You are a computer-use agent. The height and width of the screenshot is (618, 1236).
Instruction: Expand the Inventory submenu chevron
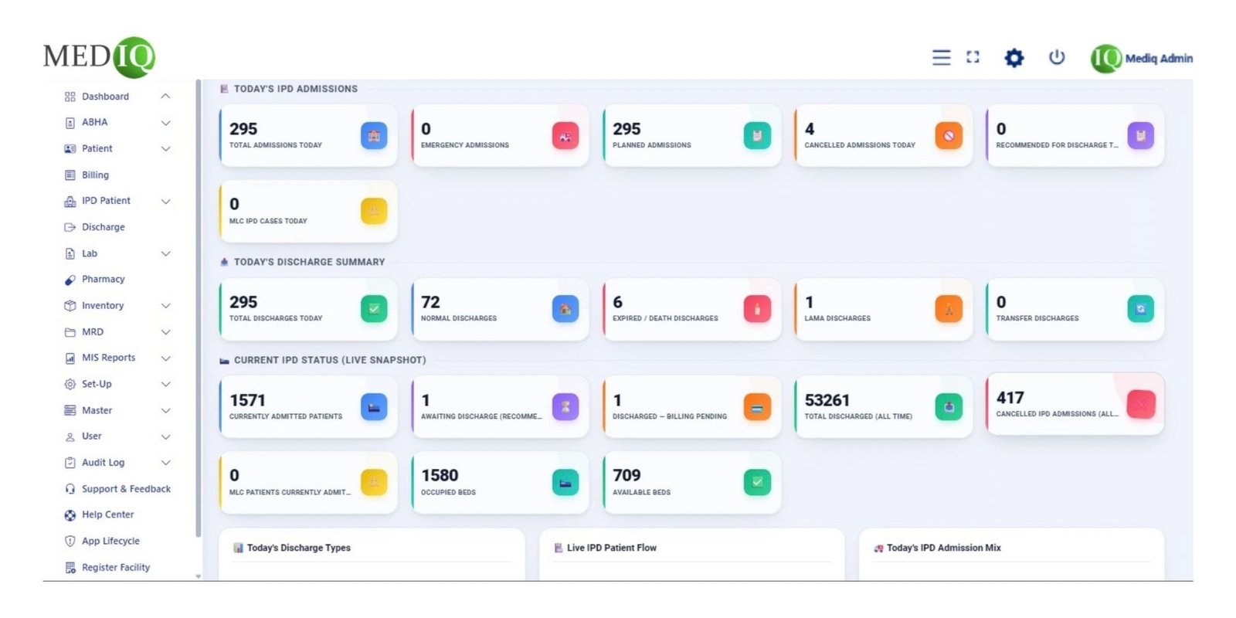(165, 306)
